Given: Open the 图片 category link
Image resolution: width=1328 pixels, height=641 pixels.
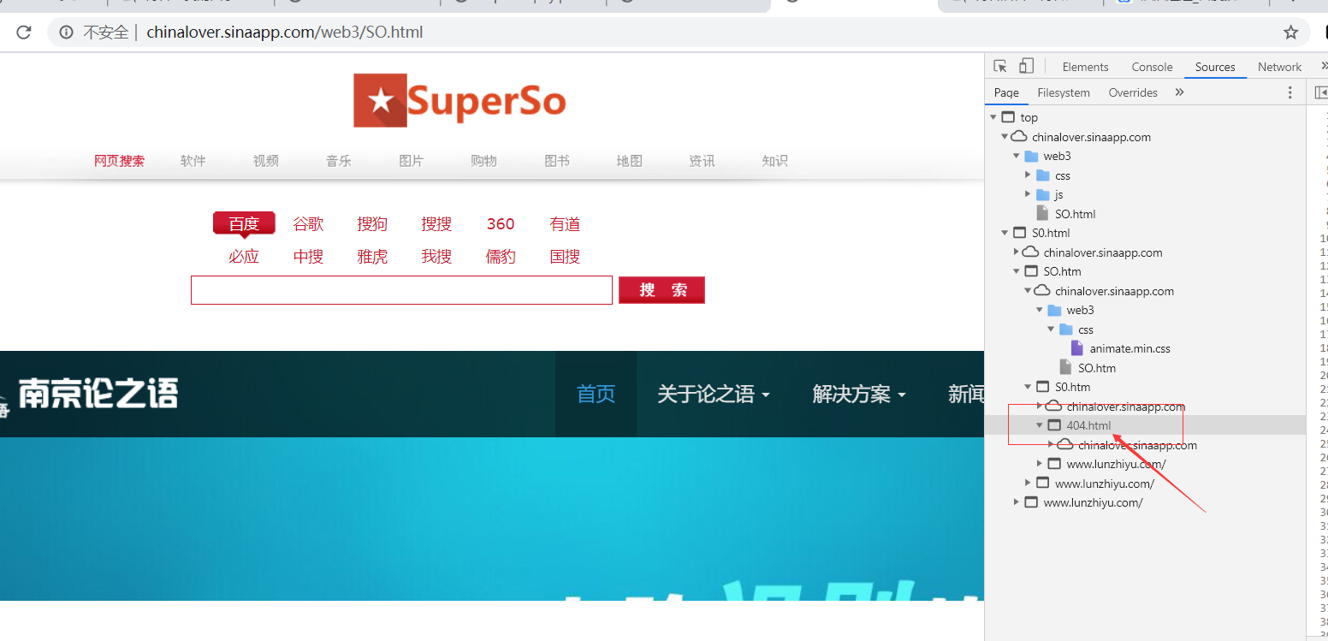Looking at the screenshot, I should (412, 161).
